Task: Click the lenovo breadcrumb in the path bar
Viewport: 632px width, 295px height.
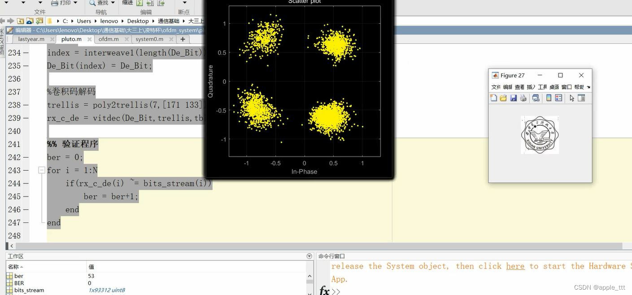Action: coord(109,21)
